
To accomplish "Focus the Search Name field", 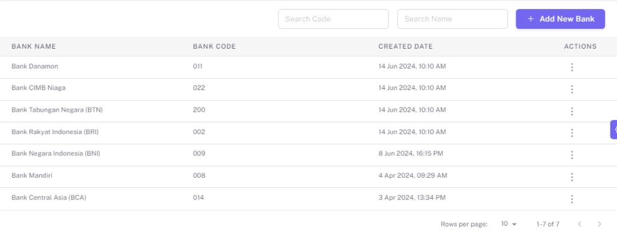I will [x=453, y=19].
